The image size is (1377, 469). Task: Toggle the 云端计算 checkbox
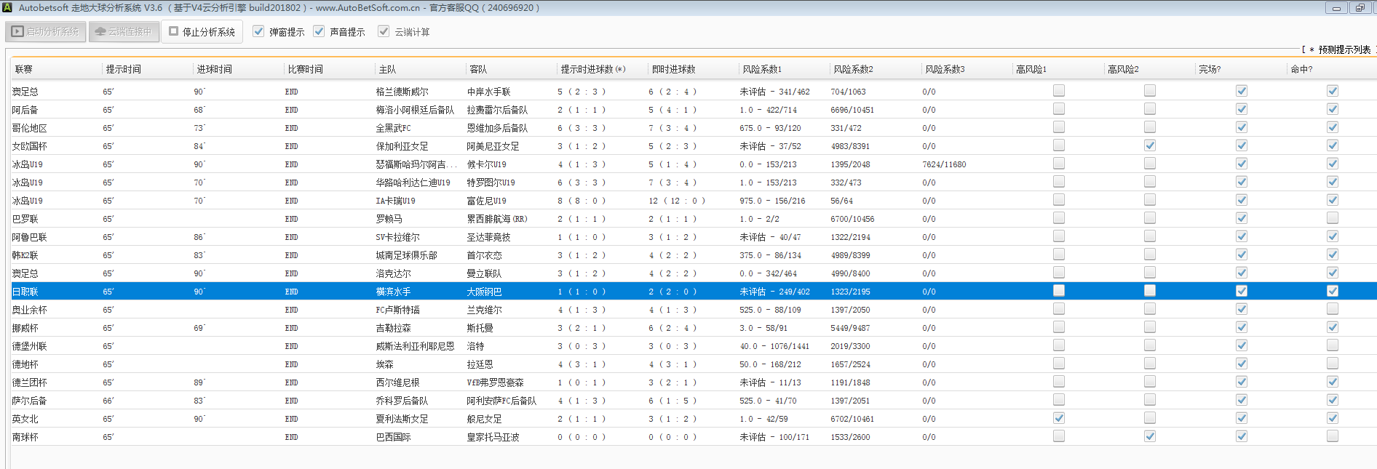coord(384,31)
